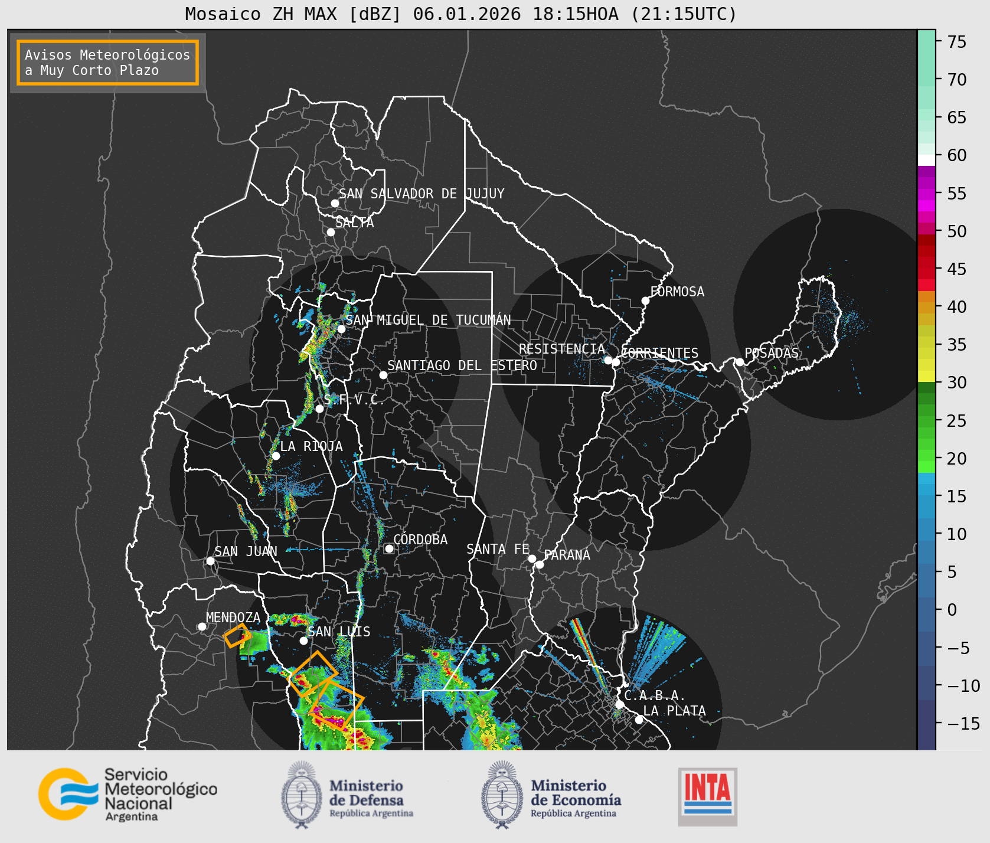Click the −15 value on the scale

(x=963, y=723)
